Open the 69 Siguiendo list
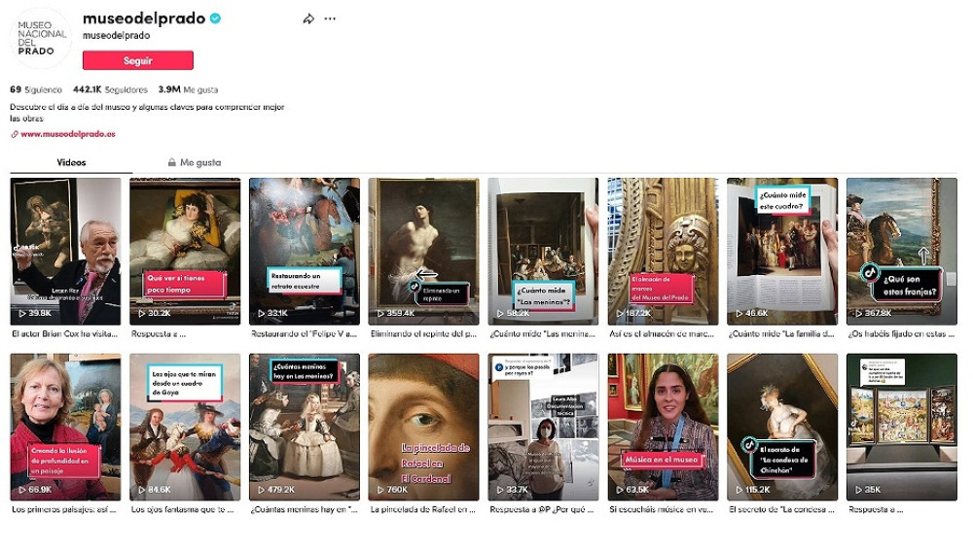Screen dimensions: 973x549 click(35, 89)
